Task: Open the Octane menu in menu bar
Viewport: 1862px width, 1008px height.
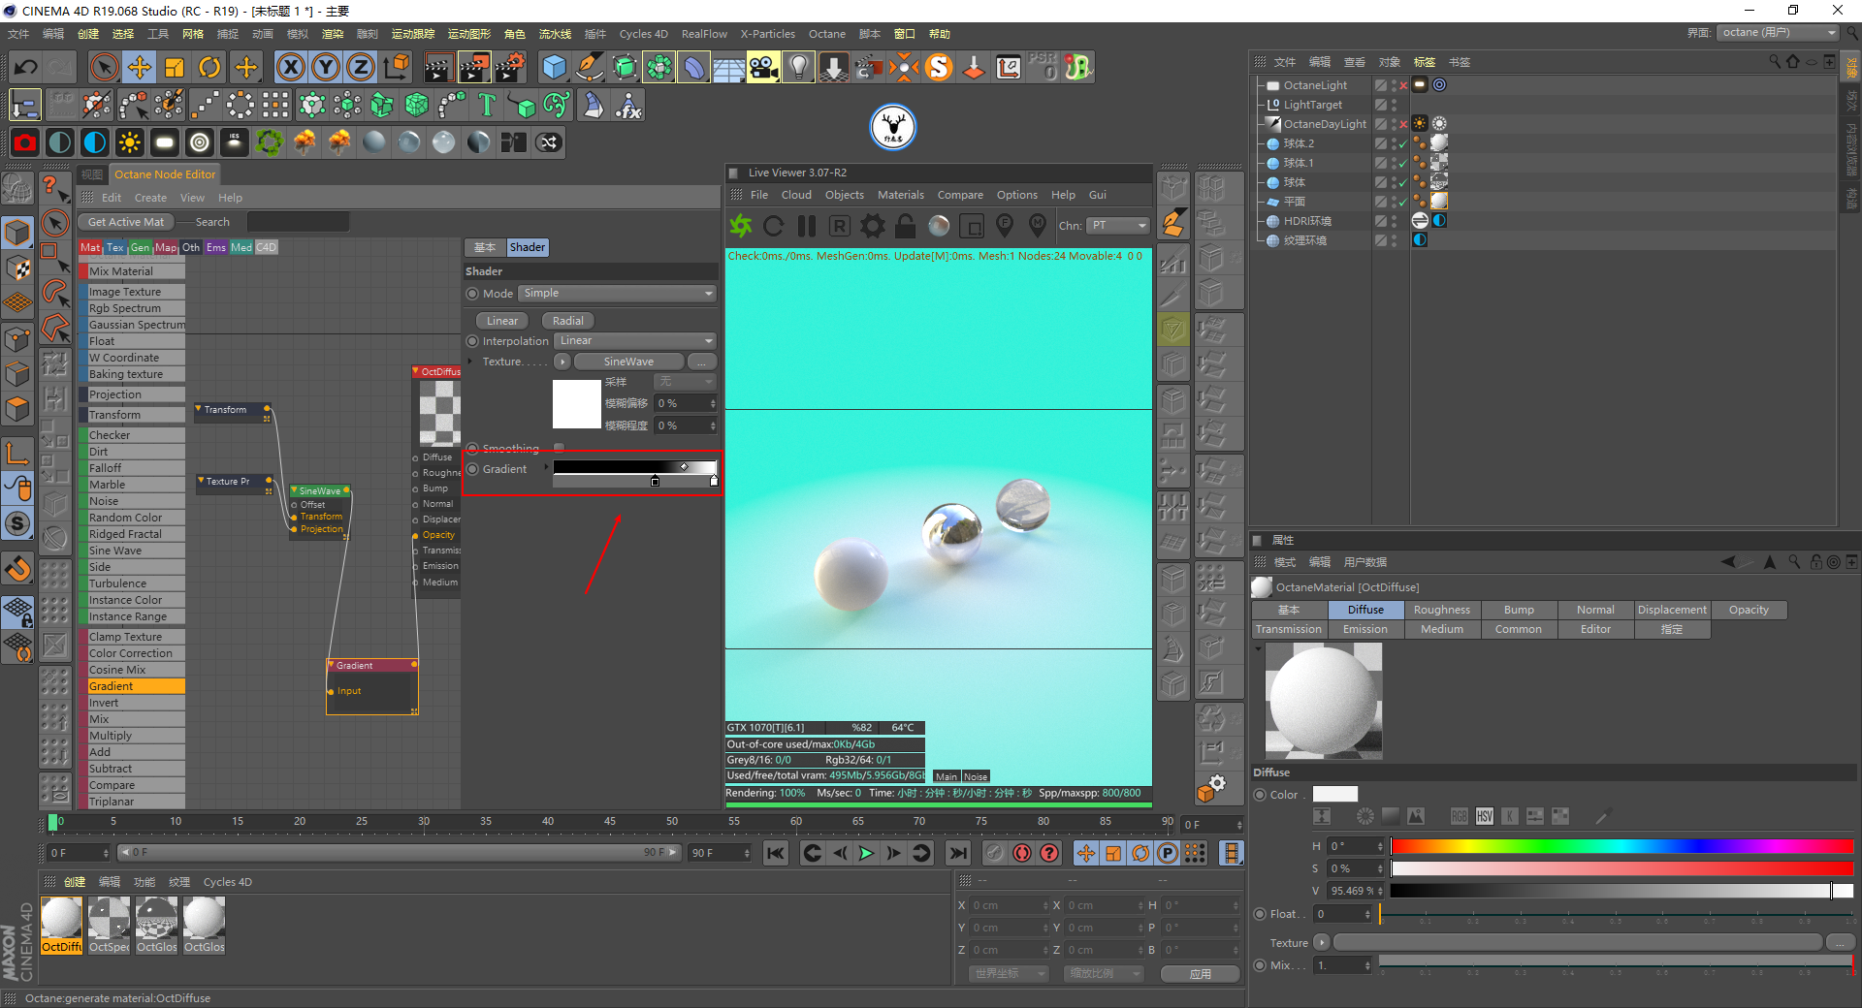Action: pos(827,34)
